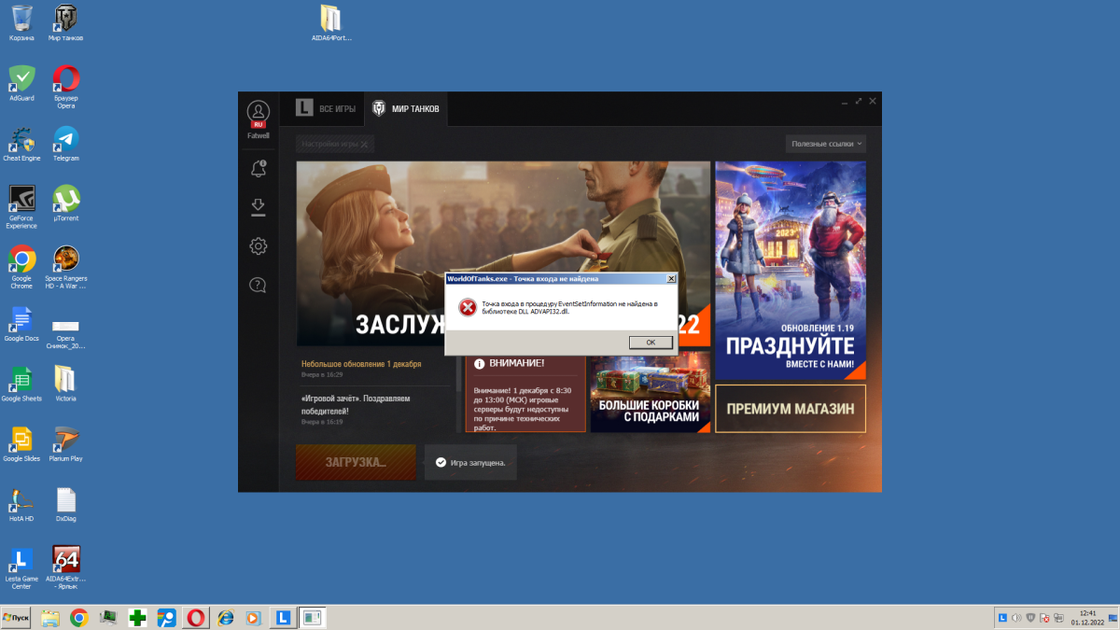Image resolution: width=1120 pixels, height=630 pixels.
Task: Open the «Игровой зачёт» news item
Action: 356,404
